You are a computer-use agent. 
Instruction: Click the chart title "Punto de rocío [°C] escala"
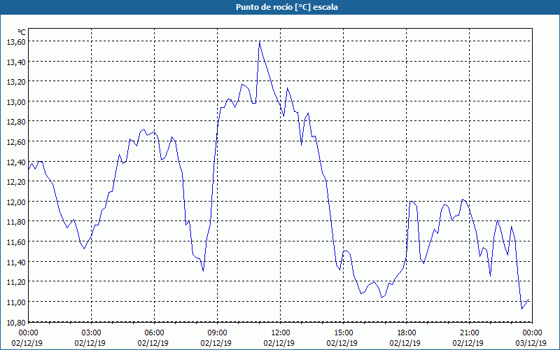[x=287, y=7]
